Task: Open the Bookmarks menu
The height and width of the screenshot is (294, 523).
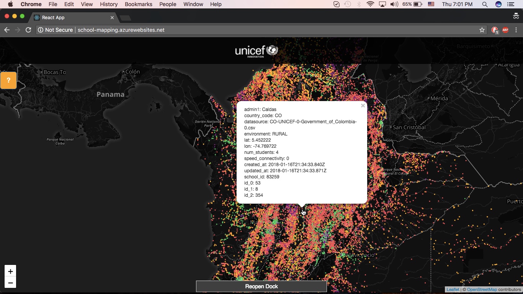Action: point(138,4)
